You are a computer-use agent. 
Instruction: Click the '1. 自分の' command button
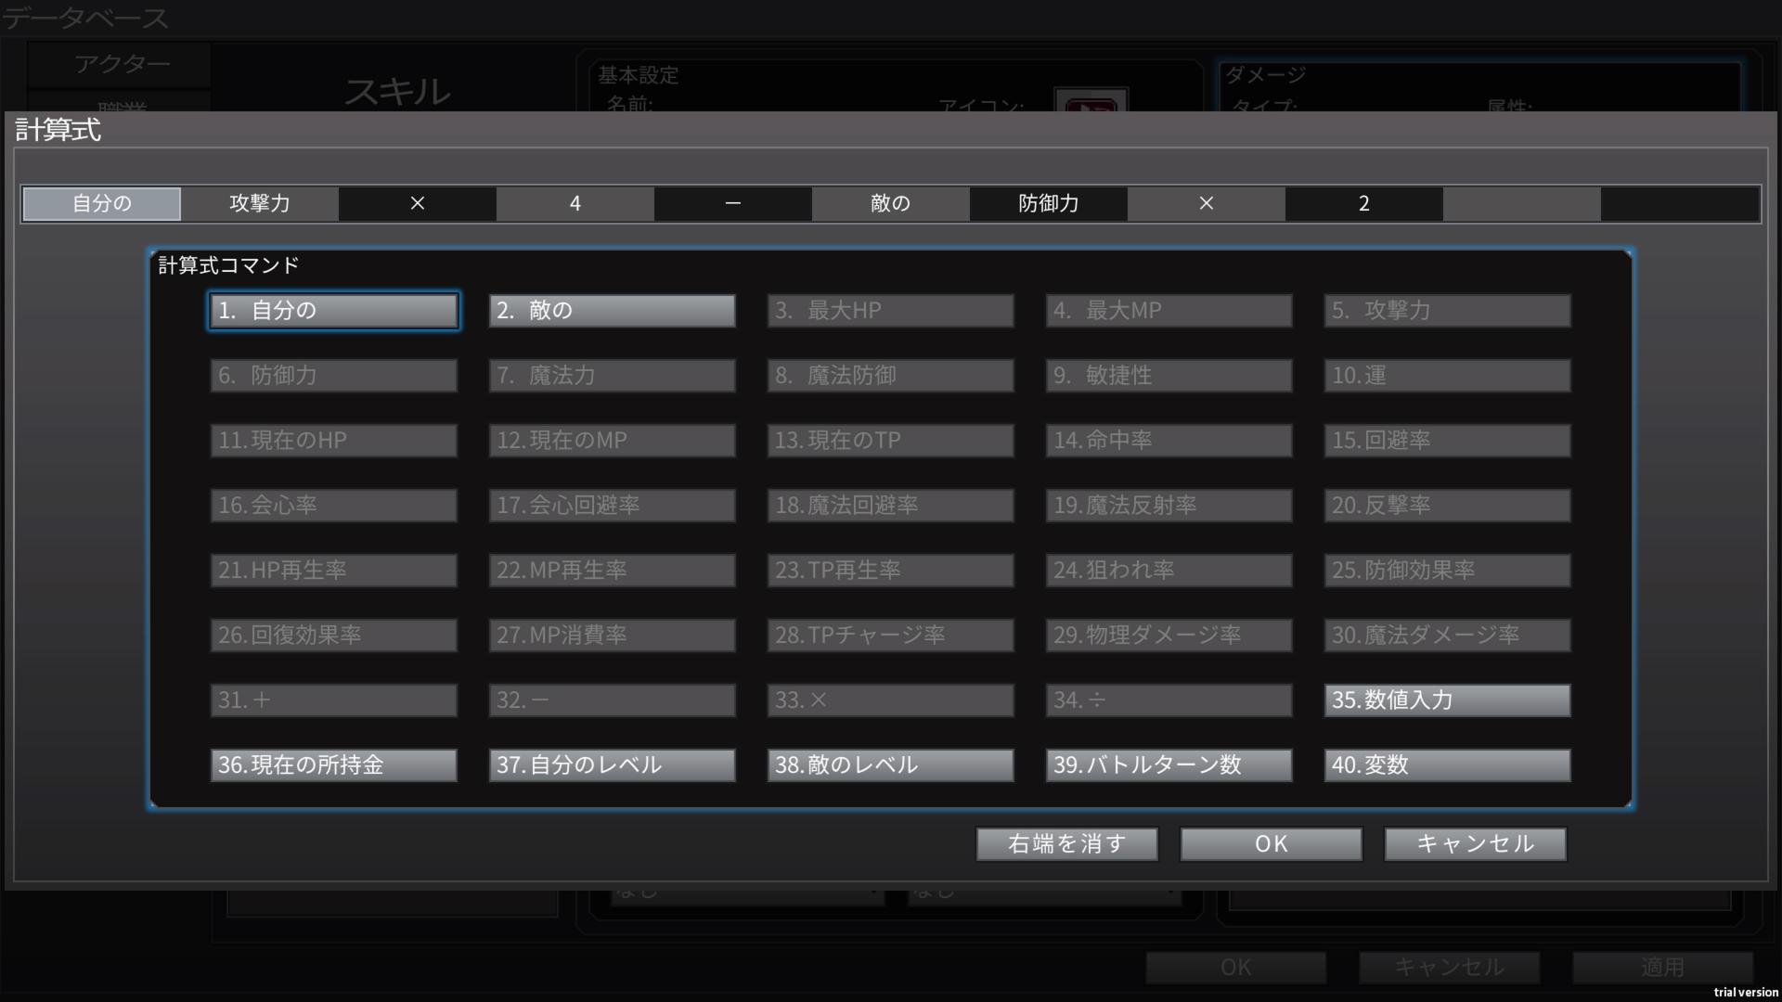point(333,311)
